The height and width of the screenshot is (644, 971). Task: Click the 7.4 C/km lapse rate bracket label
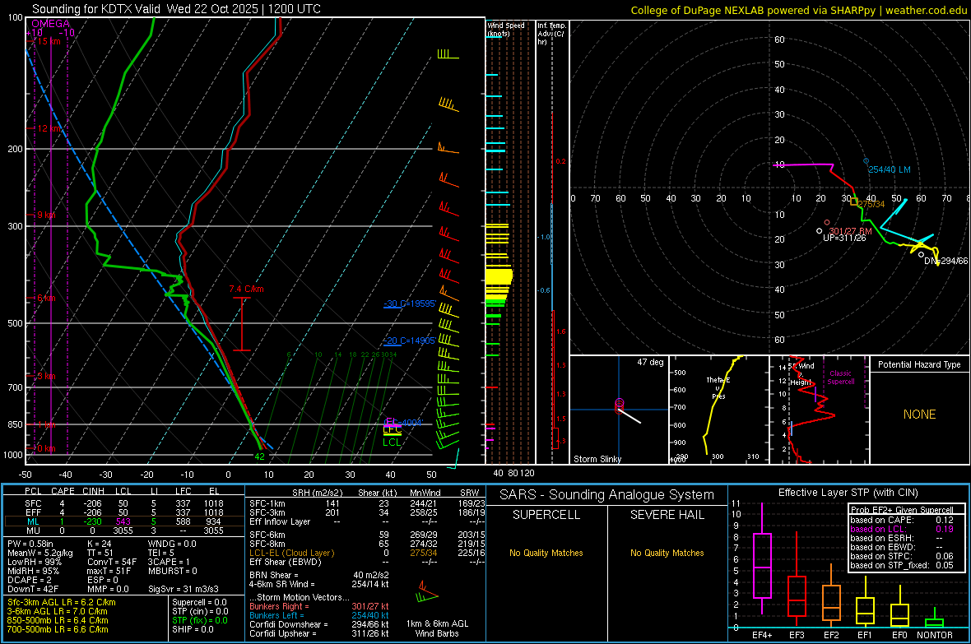pos(246,290)
